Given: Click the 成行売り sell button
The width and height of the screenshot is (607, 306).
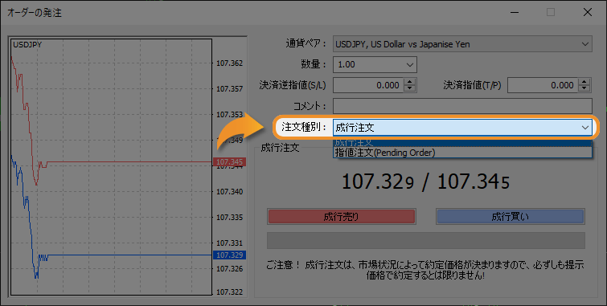Looking at the screenshot, I should [341, 217].
